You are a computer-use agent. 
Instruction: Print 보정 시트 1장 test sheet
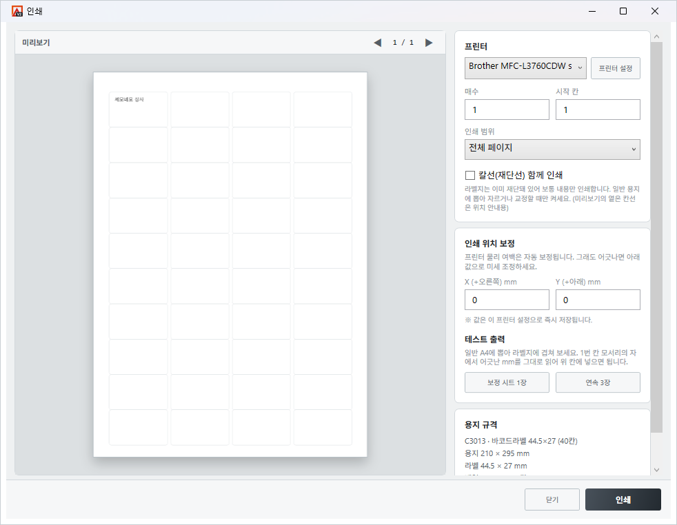tap(507, 382)
